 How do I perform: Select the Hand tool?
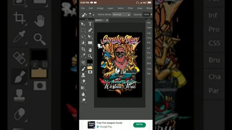pos(90,50)
